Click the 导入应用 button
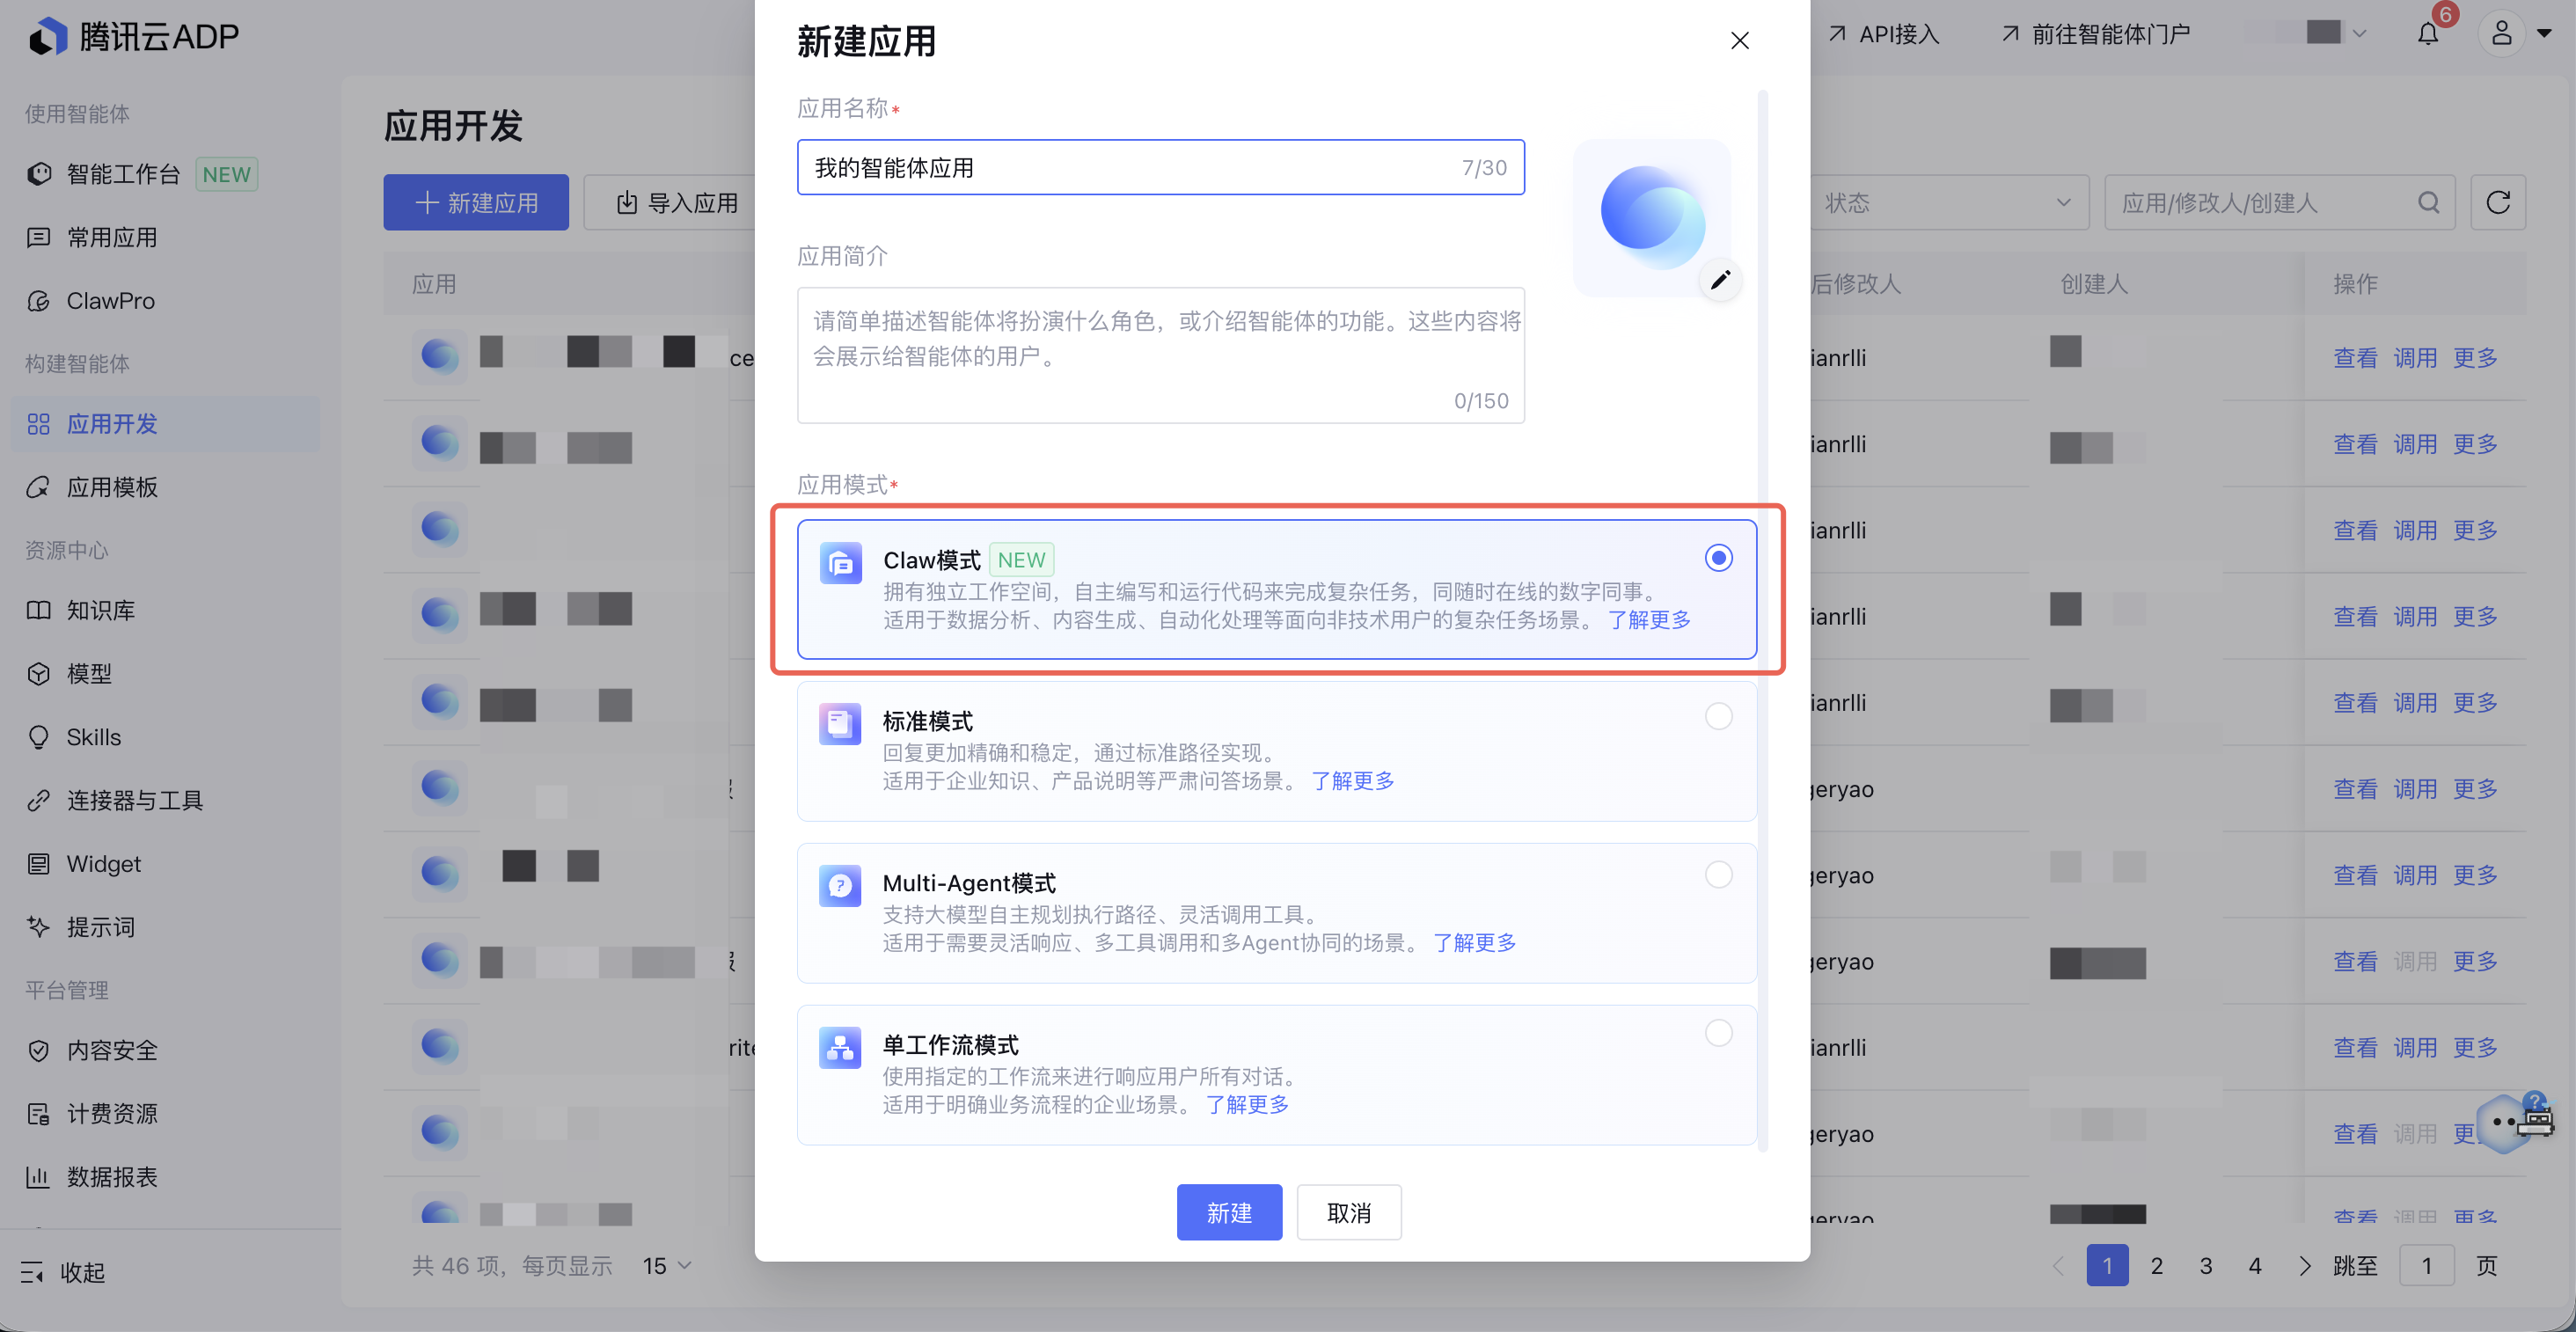The width and height of the screenshot is (2576, 1332). tap(677, 203)
